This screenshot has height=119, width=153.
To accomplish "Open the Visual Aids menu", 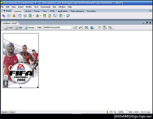I will point(110,28).
